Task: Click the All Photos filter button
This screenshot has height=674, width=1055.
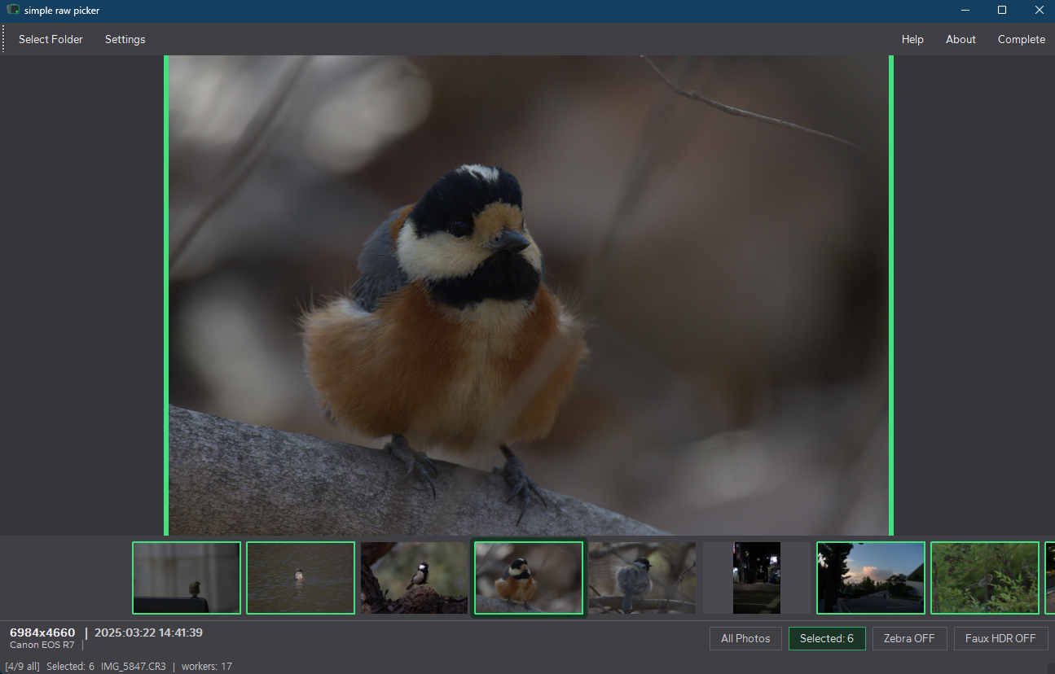Action: [745, 638]
